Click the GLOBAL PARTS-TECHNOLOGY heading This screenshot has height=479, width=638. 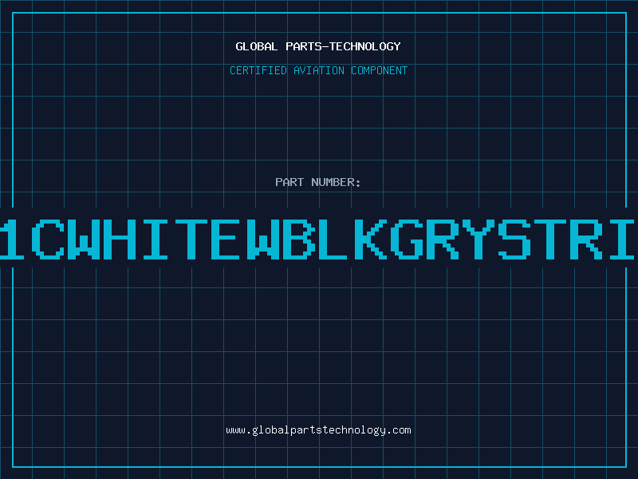coord(318,46)
